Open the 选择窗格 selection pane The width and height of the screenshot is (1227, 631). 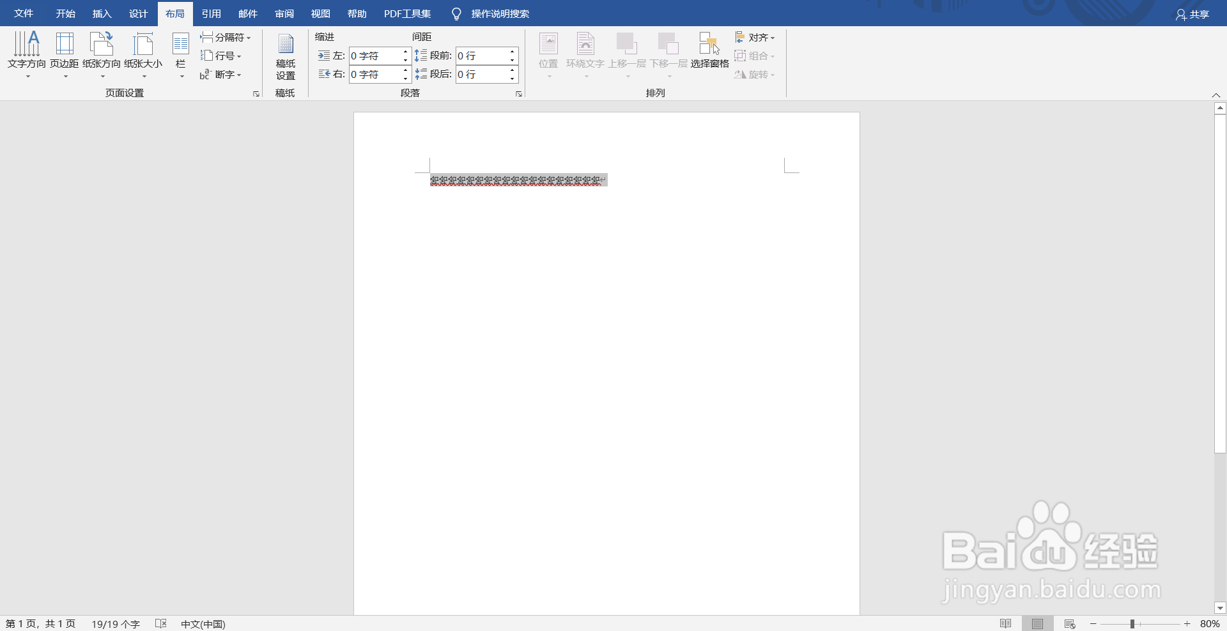pyautogui.click(x=709, y=51)
